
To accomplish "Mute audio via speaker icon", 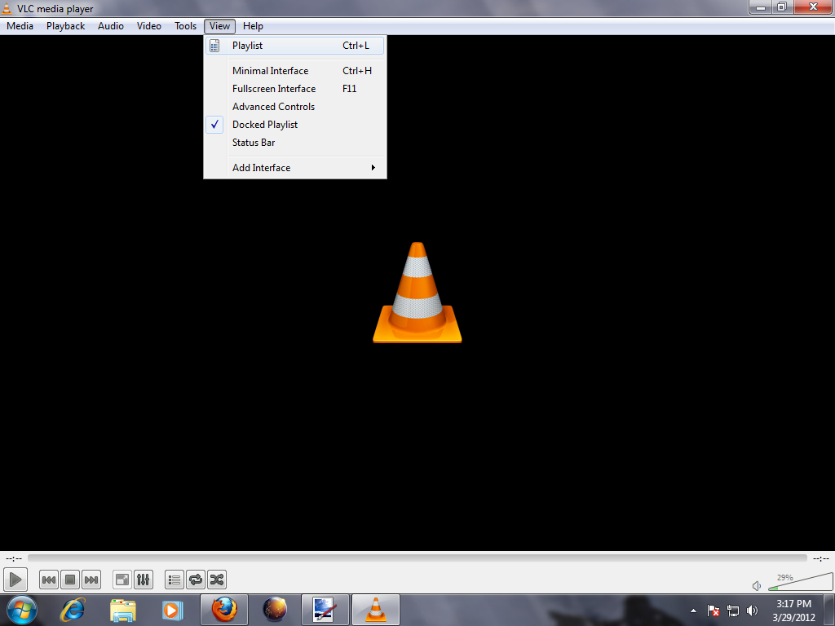I will [x=757, y=586].
